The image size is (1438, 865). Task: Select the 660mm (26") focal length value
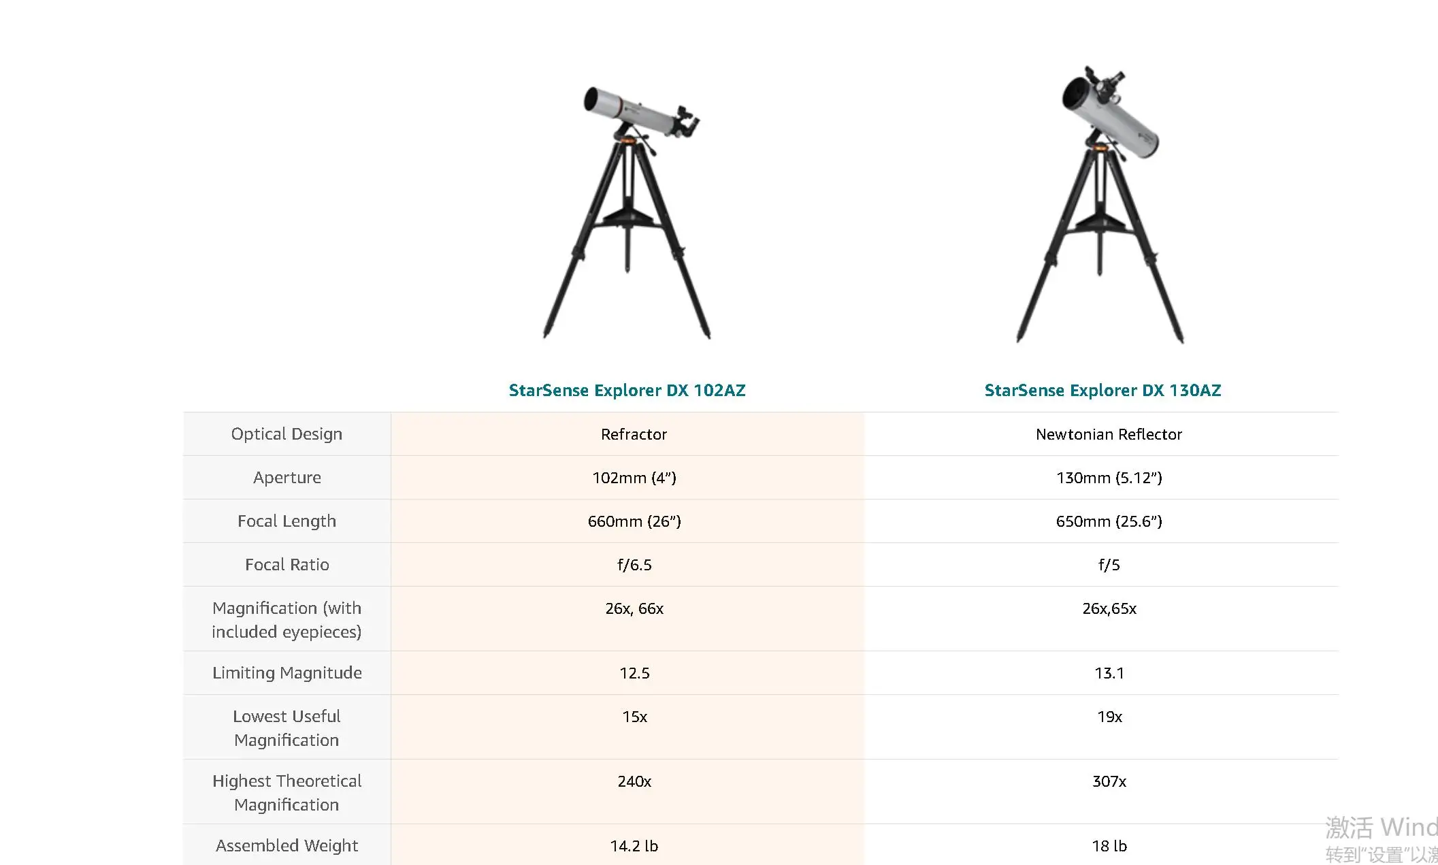point(634,521)
